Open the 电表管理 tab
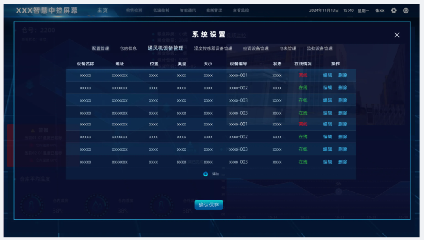 [288, 48]
